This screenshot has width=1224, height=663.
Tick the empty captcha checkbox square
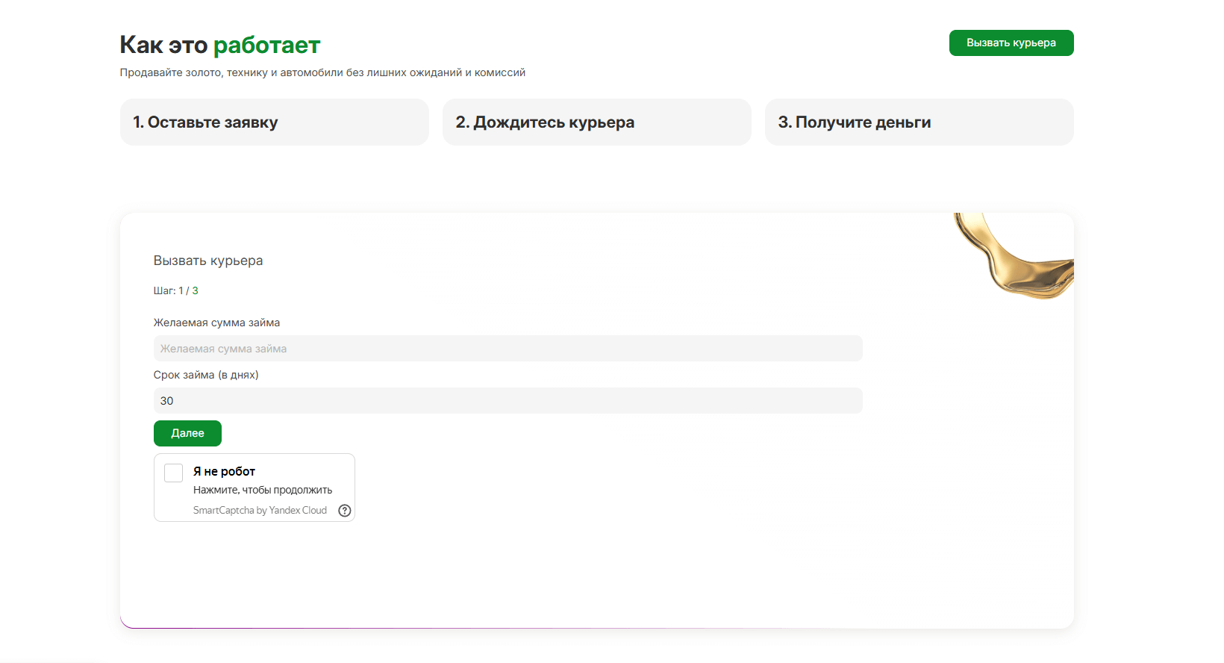[x=174, y=473]
